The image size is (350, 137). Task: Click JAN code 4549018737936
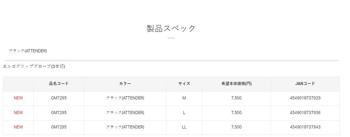point(305,113)
